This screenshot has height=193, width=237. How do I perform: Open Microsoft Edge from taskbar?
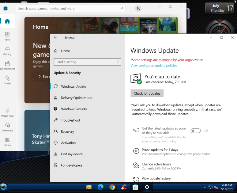point(100,187)
